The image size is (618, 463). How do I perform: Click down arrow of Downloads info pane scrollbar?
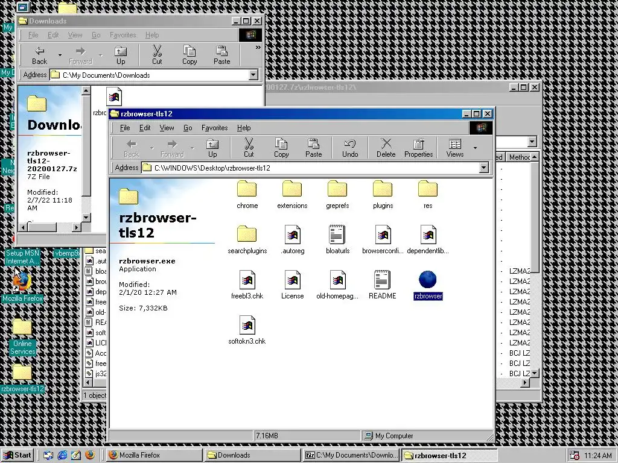click(x=86, y=217)
